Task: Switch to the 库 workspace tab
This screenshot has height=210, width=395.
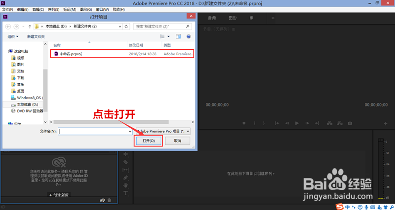Action: coord(251,18)
